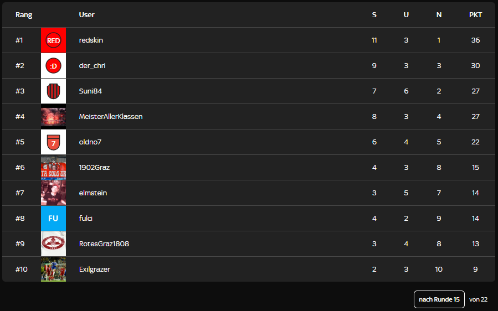Click der_chri's smiley avatar icon
This screenshot has height=311, width=498.
[53, 66]
